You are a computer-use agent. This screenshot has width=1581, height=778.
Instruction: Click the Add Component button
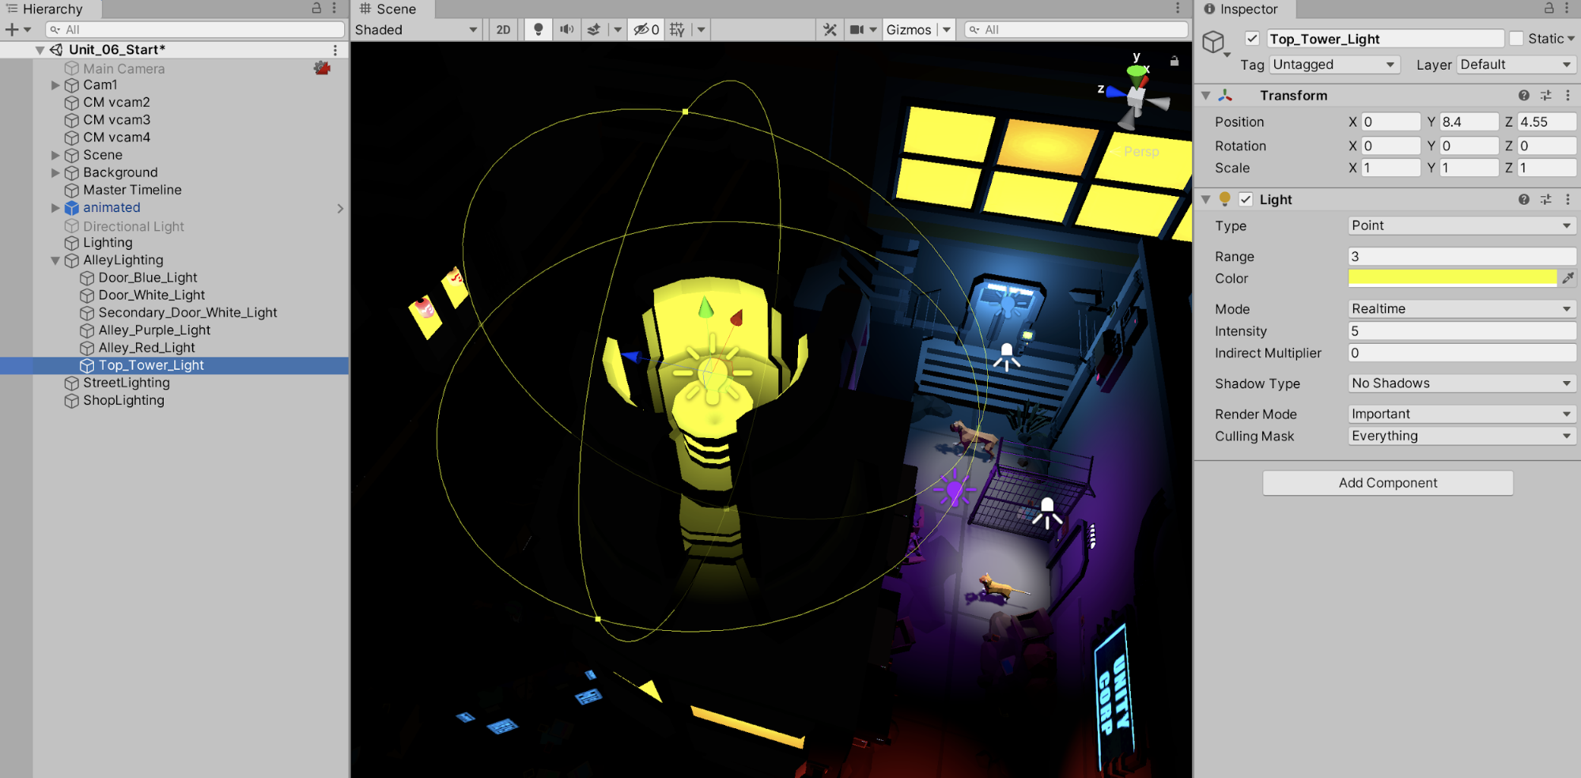click(x=1388, y=483)
